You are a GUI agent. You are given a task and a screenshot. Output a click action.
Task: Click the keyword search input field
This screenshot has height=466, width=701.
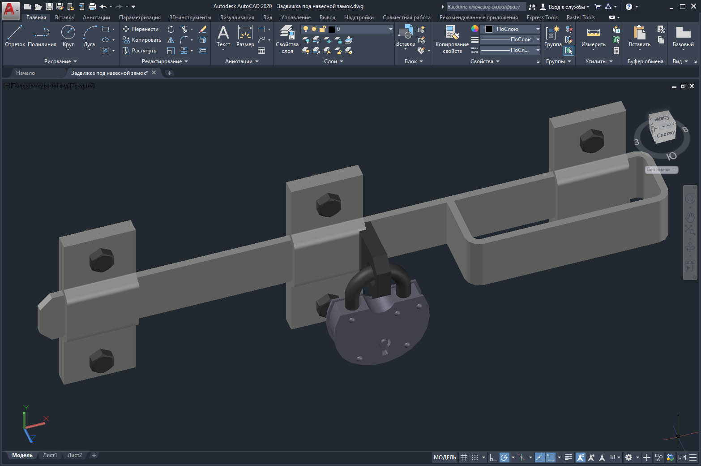(x=485, y=7)
